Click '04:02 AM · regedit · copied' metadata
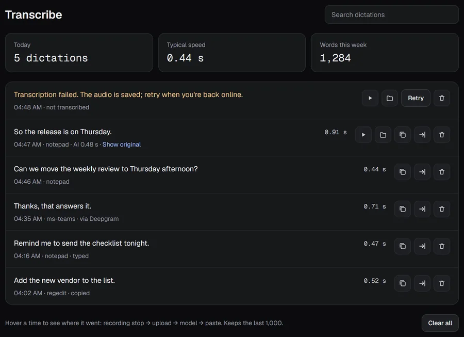This screenshot has height=337, width=464. (x=52, y=293)
